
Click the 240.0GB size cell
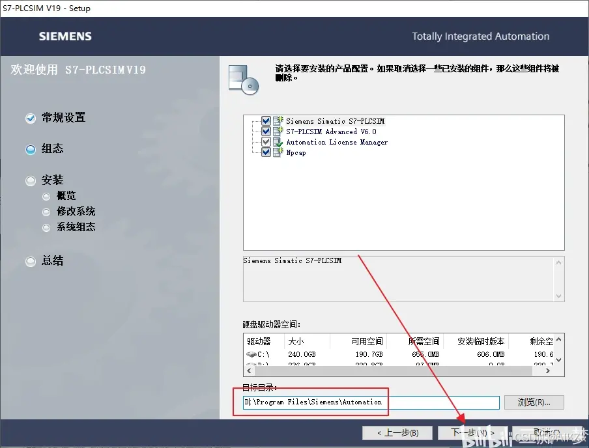[302, 354]
